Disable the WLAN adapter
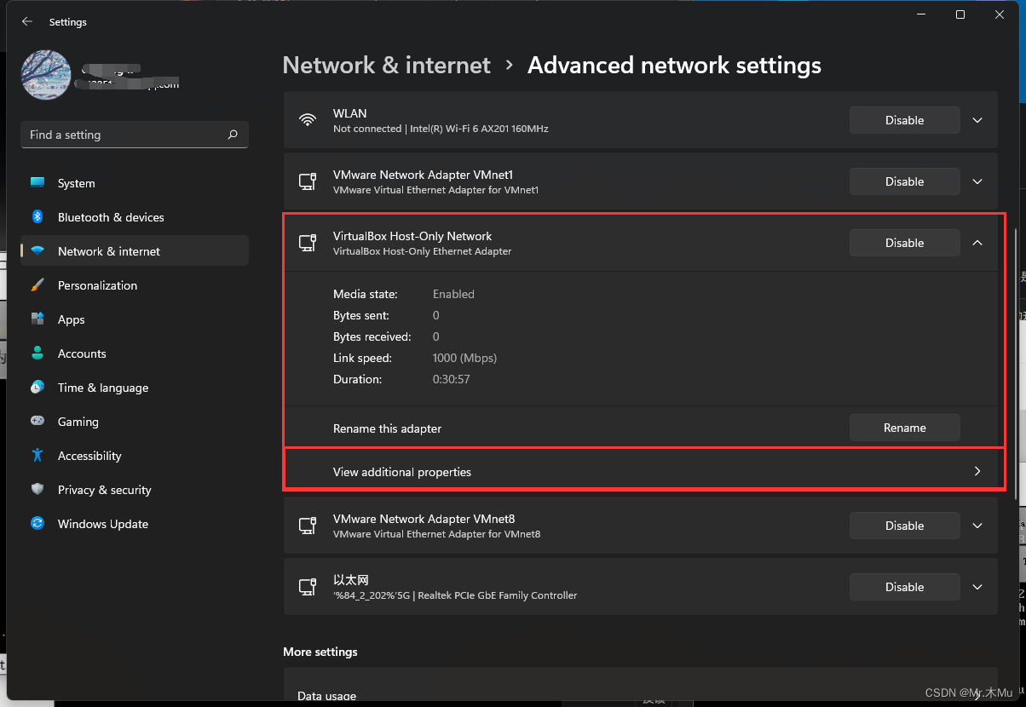The image size is (1026, 707). [903, 120]
